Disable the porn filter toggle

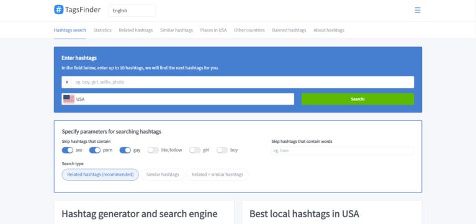point(95,150)
